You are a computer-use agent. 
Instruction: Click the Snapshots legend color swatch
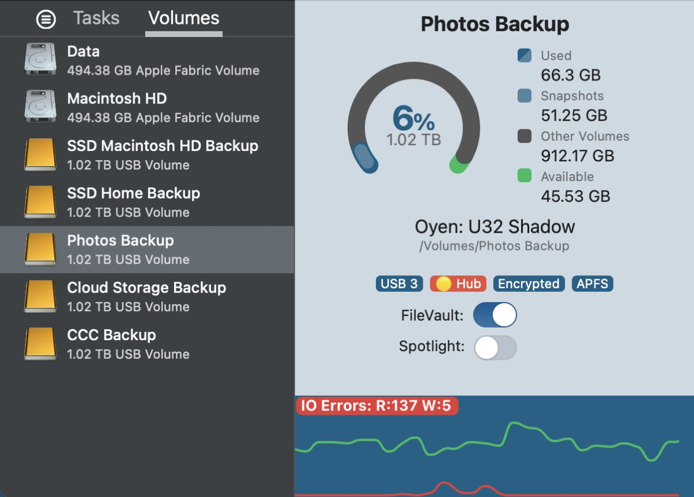point(524,95)
